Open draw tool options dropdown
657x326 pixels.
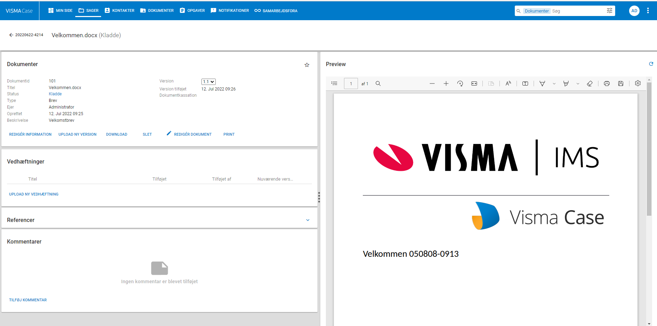[x=554, y=84]
